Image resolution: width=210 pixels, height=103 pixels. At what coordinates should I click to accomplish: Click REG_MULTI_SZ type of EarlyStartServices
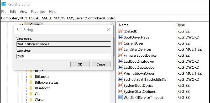(189, 49)
